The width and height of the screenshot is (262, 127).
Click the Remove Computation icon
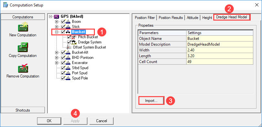[23, 68]
